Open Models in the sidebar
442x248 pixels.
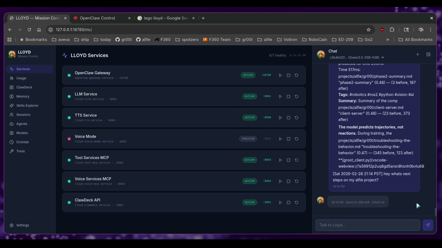[x=30, y=133]
